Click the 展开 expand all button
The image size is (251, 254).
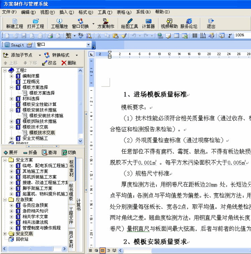tap(10, 152)
